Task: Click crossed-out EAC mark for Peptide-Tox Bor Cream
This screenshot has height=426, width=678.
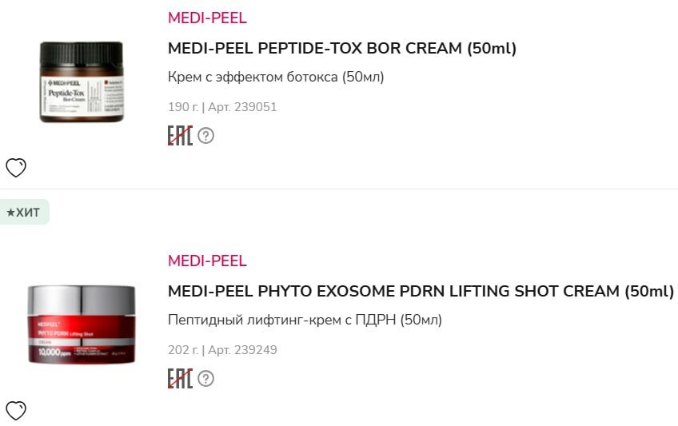Action: pyautogui.click(x=180, y=136)
